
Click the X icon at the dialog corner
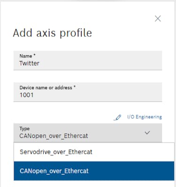click(158, 19)
